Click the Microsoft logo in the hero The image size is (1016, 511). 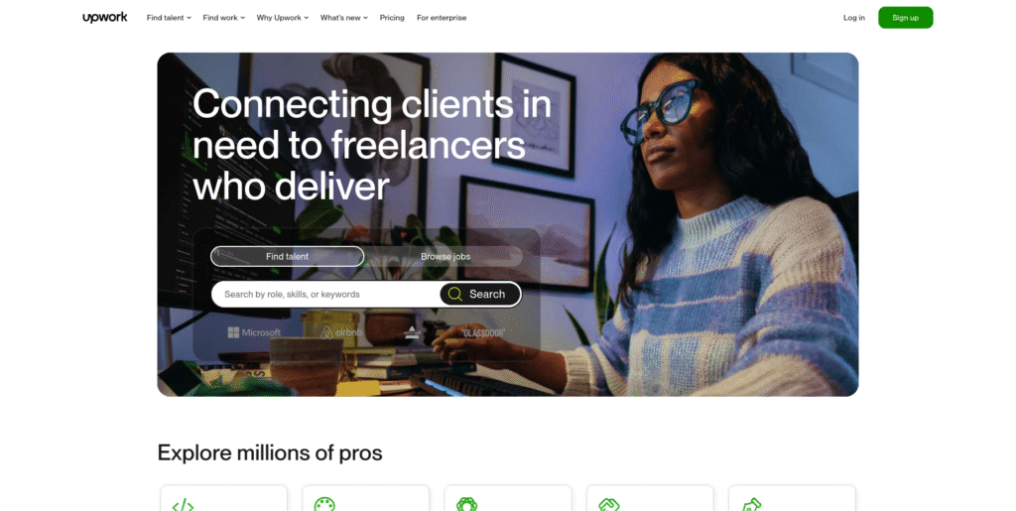tap(254, 332)
